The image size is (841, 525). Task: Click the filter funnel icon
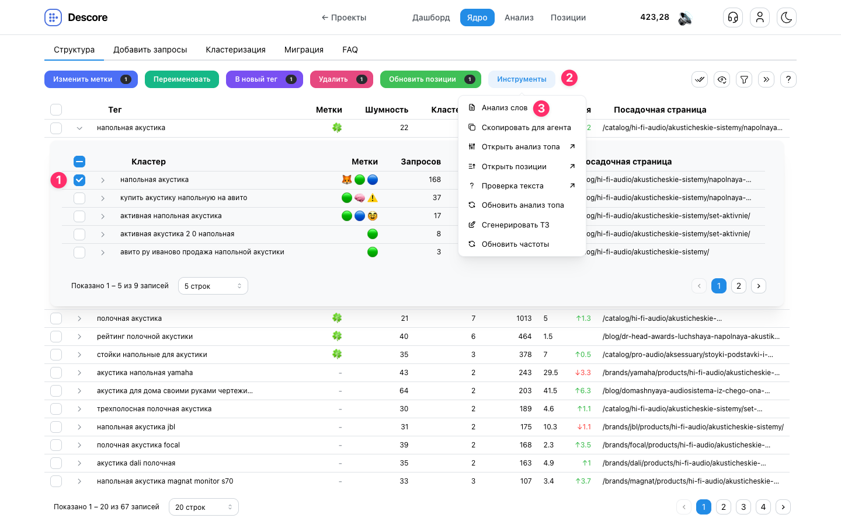(744, 79)
